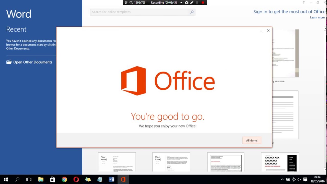Open Task View on the taskbar
This screenshot has height=184, width=327.
click(x=29, y=179)
